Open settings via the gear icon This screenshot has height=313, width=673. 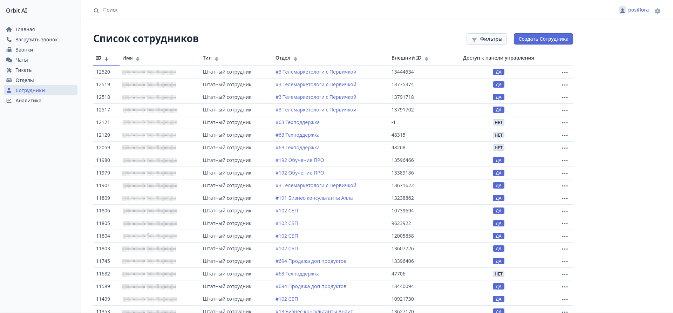tap(658, 11)
